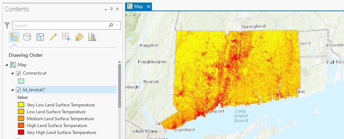
Task: Select List By Data Source icon
Action: (x=27, y=37)
